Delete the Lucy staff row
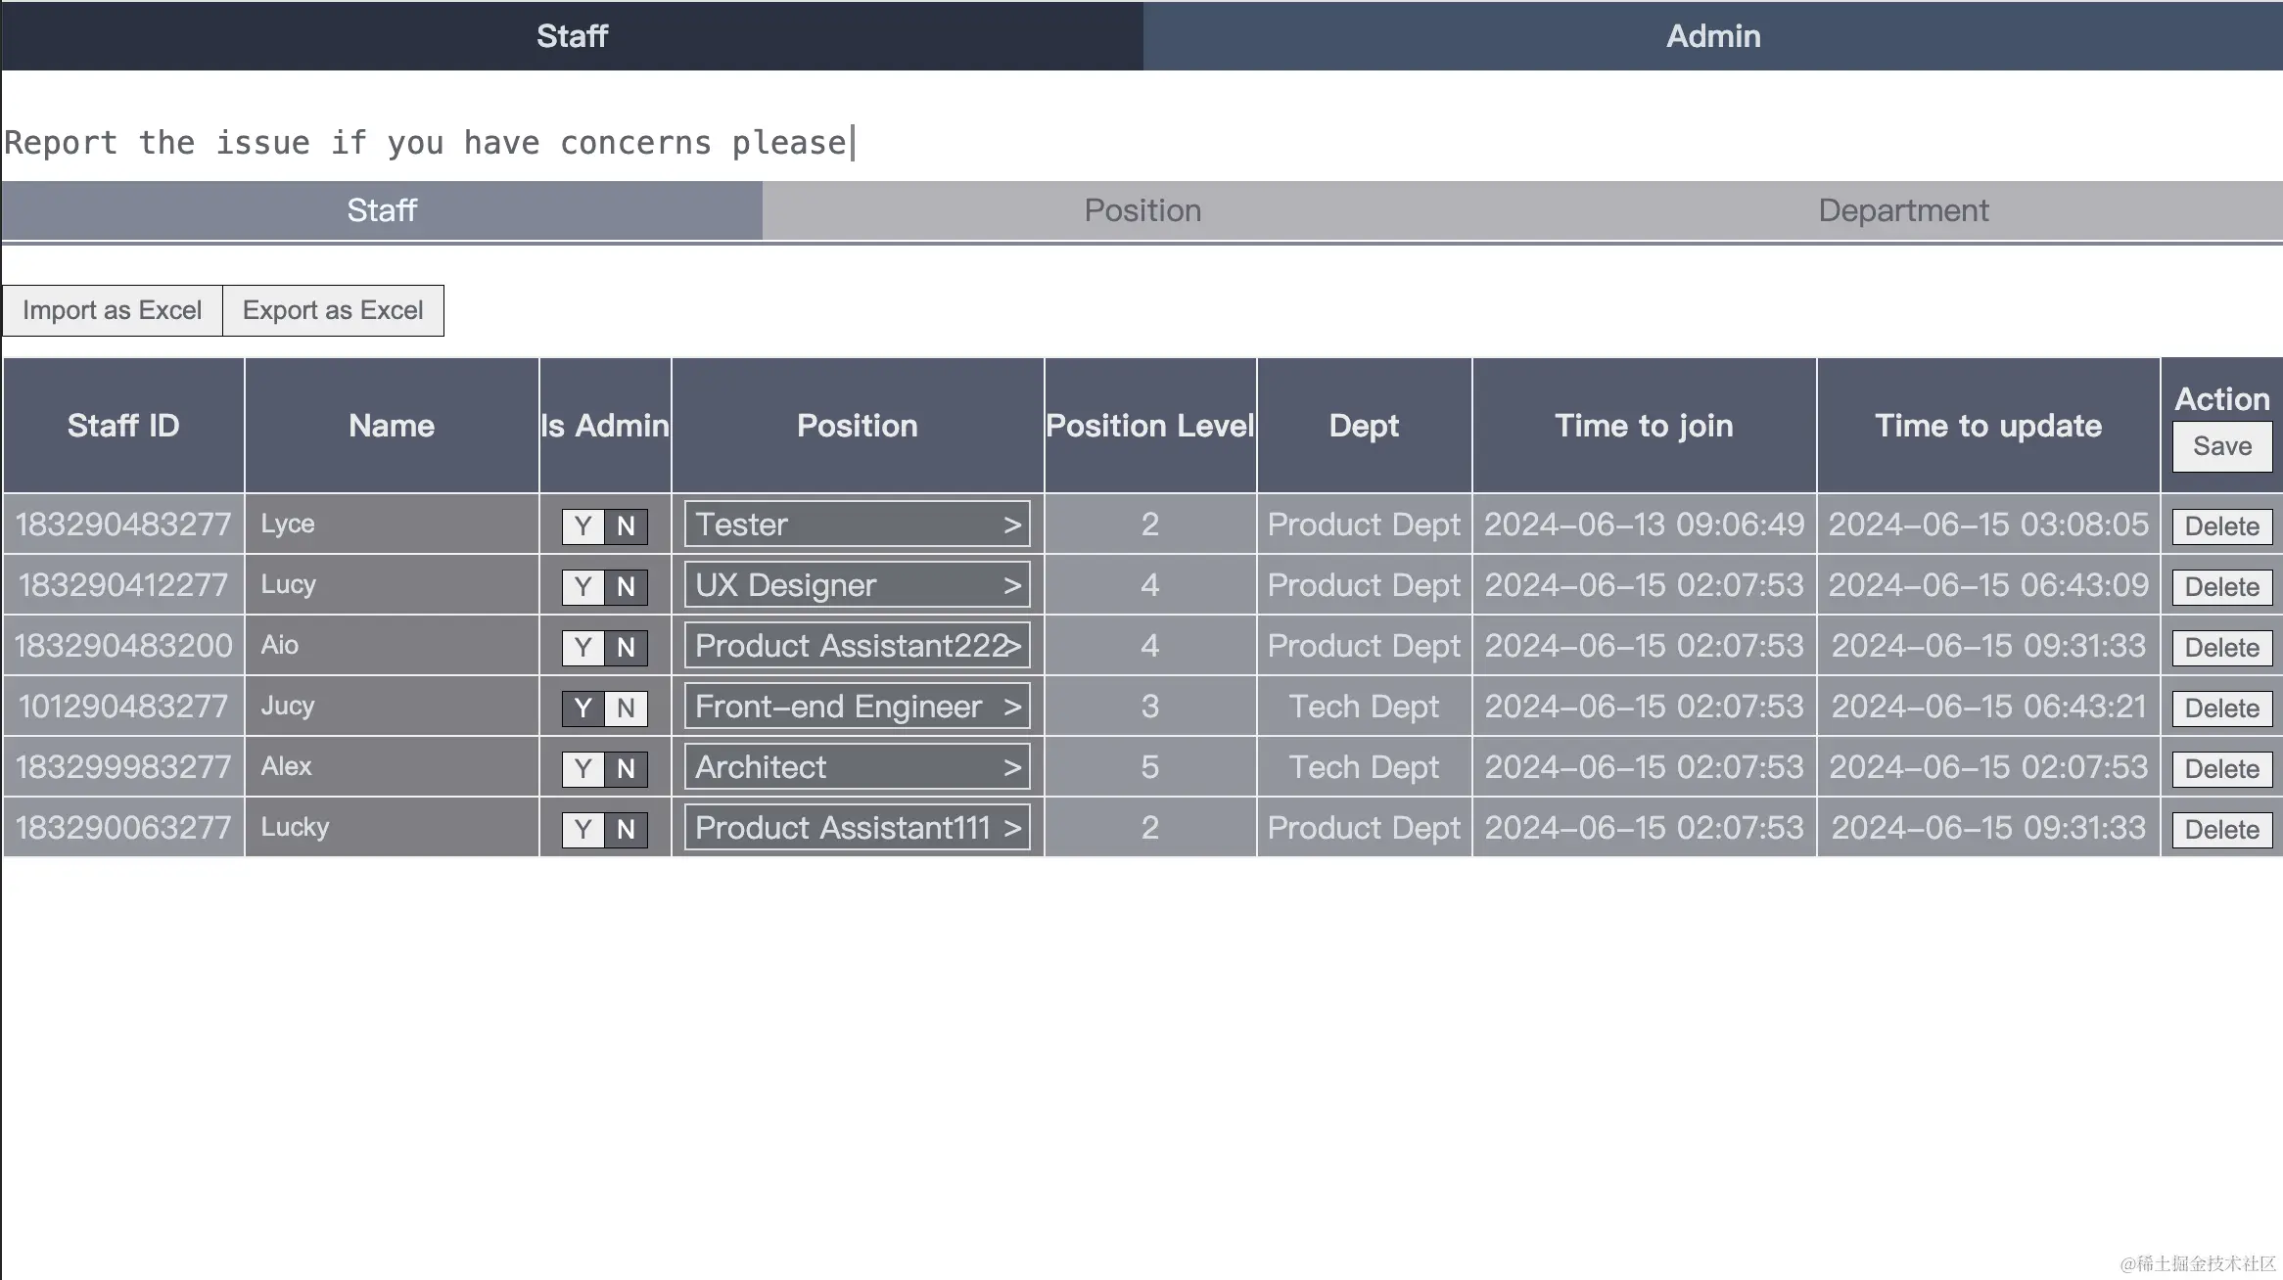The width and height of the screenshot is (2283, 1280). [2221, 587]
